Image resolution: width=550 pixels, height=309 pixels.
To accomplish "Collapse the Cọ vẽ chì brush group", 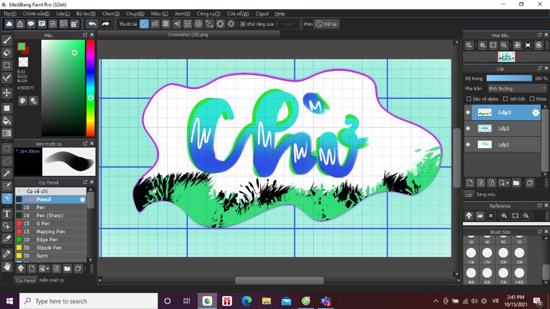I will (19, 192).
